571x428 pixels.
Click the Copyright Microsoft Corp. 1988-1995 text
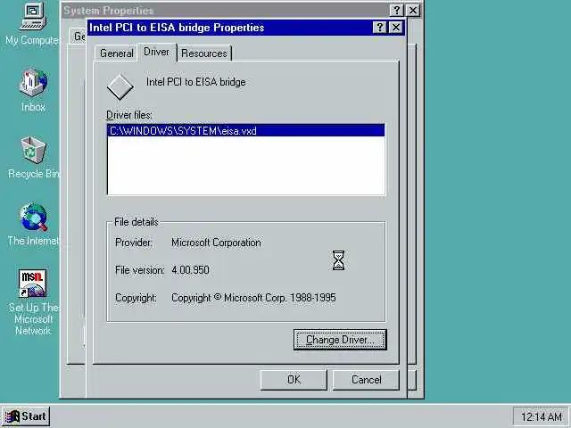253,298
